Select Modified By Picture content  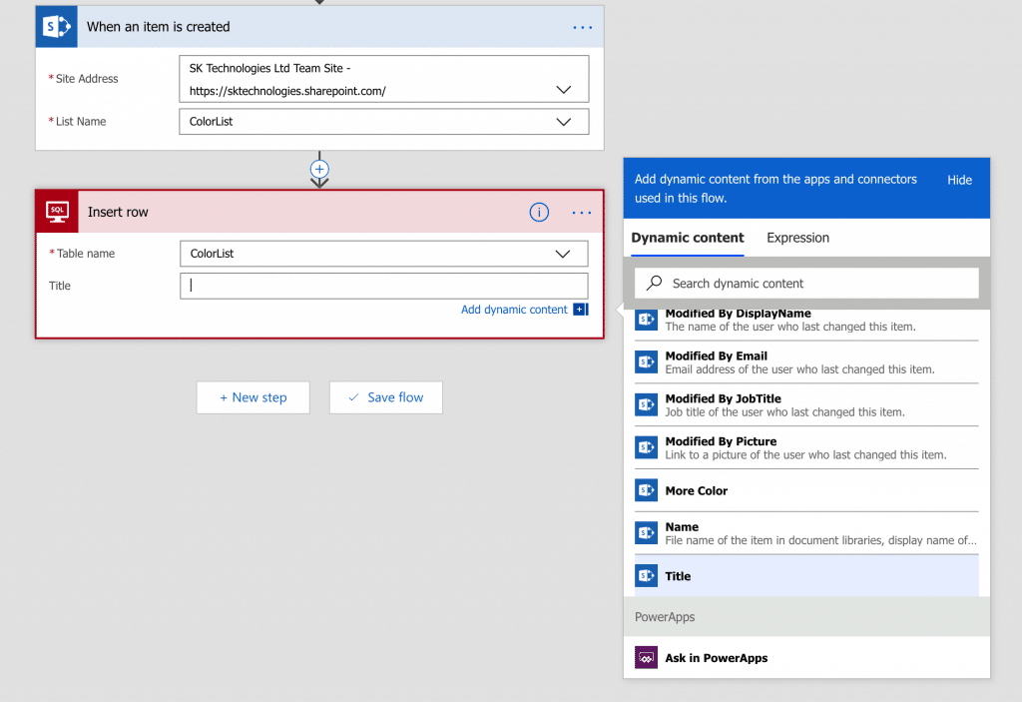(806, 447)
